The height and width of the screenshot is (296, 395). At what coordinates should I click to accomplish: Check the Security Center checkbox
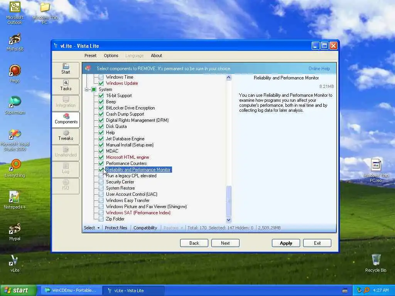coord(101,182)
